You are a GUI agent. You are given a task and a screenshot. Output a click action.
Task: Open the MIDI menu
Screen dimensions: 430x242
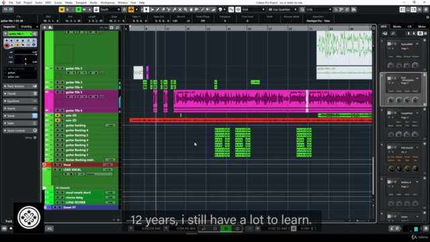pos(48,3)
